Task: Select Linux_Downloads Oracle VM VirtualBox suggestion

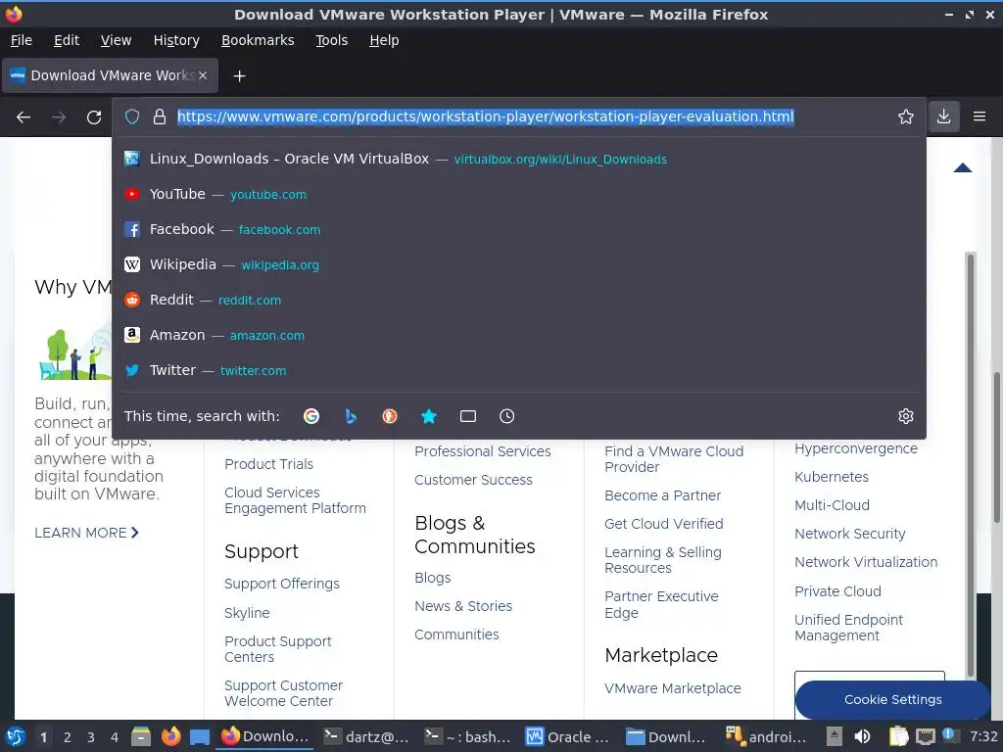Action: [519, 160]
